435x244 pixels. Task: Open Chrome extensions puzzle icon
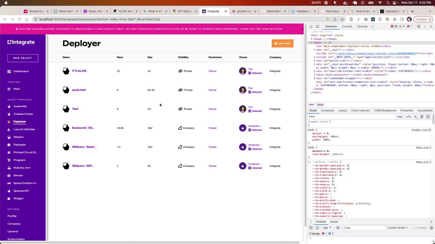395,19
